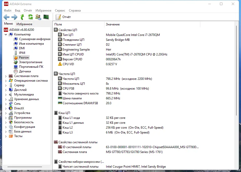The width and height of the screenshot is (241, 172).
Task: Click the Forward navigation arrow
Action: coord(14,17)
